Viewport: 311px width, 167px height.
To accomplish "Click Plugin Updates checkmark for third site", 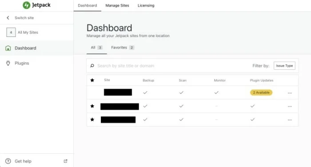I will (x=252, y=119).
